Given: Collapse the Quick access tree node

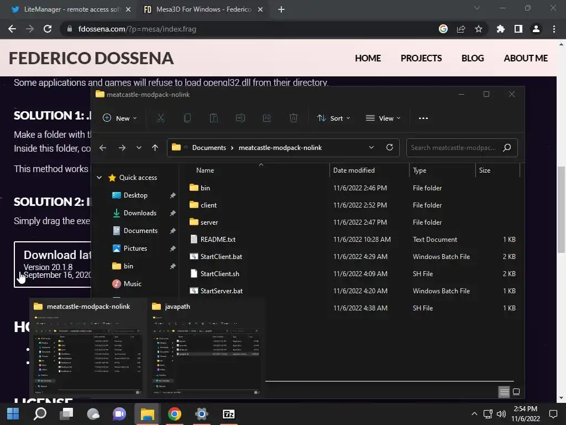Looking at the screenshot, I should point(99,178).
